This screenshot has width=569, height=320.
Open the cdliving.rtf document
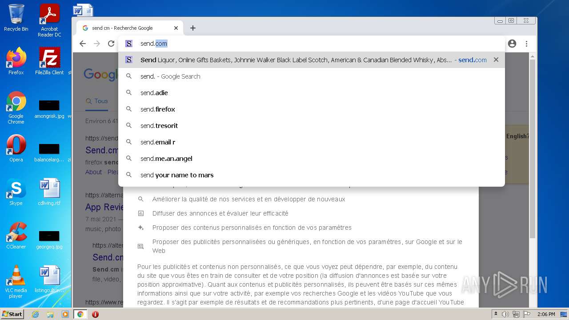pyautogui.click(x=49, y=192)
